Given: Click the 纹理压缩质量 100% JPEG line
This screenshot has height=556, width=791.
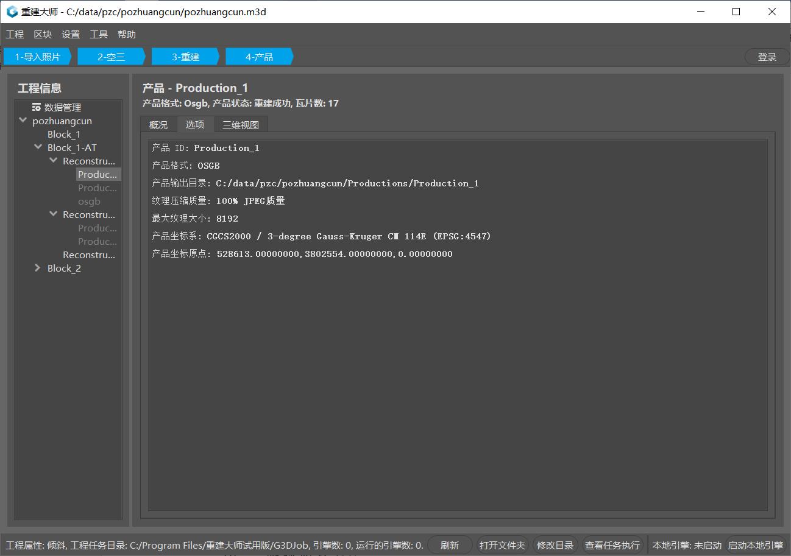Looking at the screenshot, I should click(x=218, y=201).
